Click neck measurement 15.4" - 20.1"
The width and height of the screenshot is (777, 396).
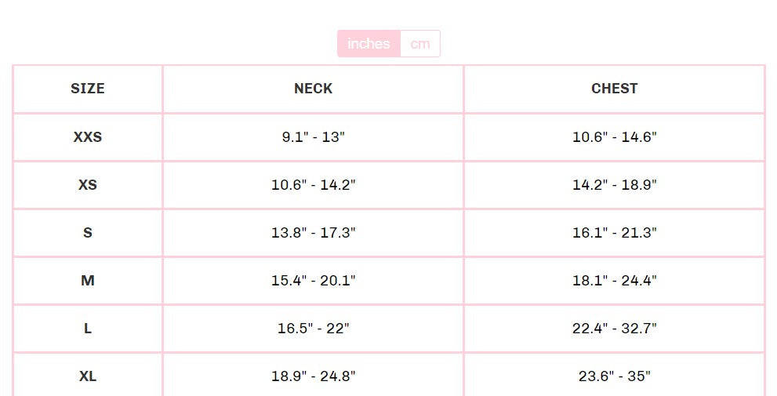click(313, 281)
